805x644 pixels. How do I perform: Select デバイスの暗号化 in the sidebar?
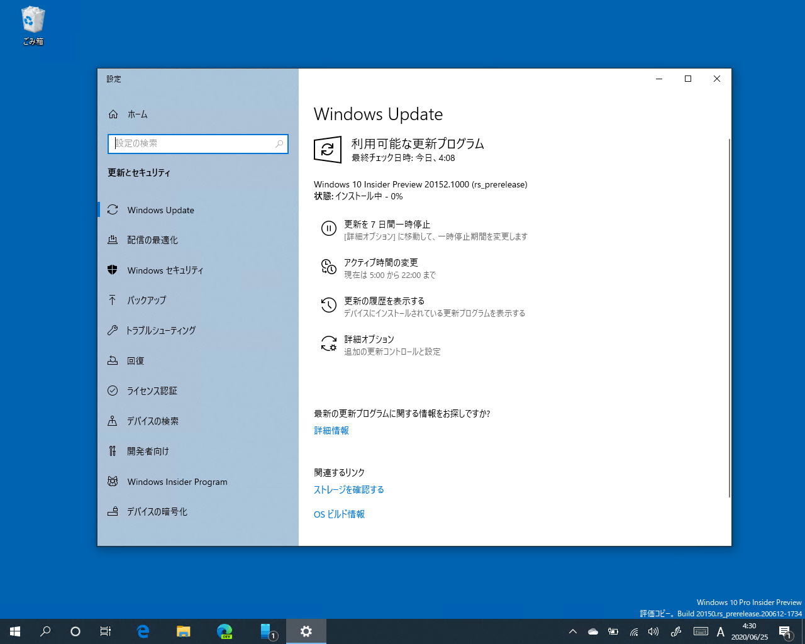point(155,511)
